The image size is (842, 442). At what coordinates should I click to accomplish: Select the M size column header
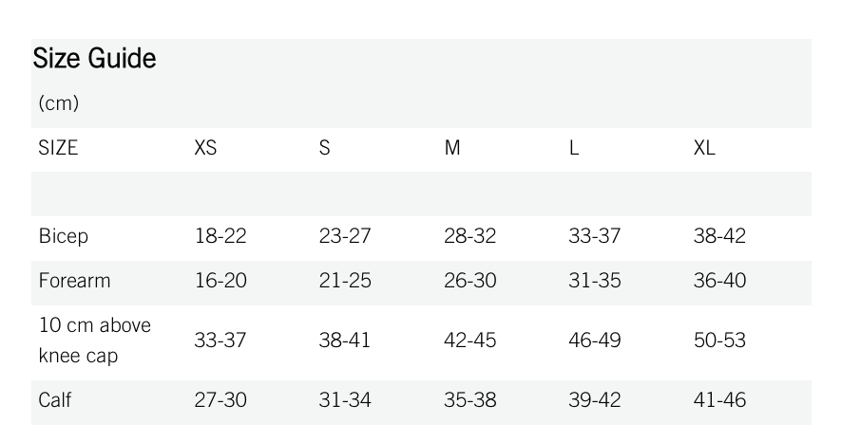pyautogui.click(x=452, y=149)
